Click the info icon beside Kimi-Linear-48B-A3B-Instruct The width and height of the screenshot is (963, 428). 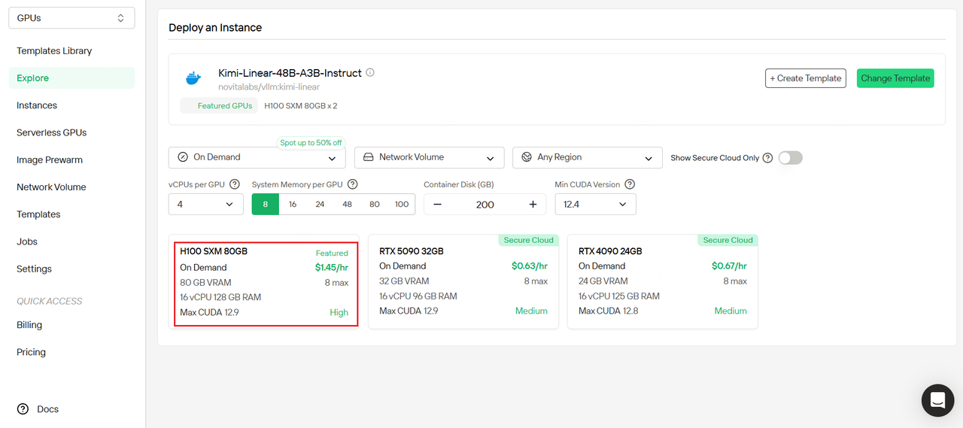coord(370,73)
